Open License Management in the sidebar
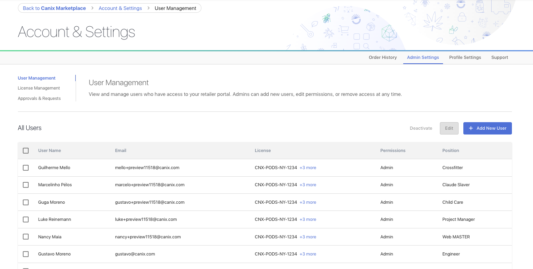This screenshot has width=533, height=269. click(39, 88)
